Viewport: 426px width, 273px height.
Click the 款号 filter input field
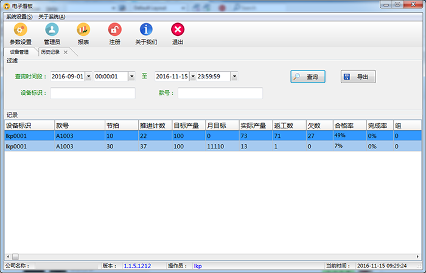pos(220,94)
